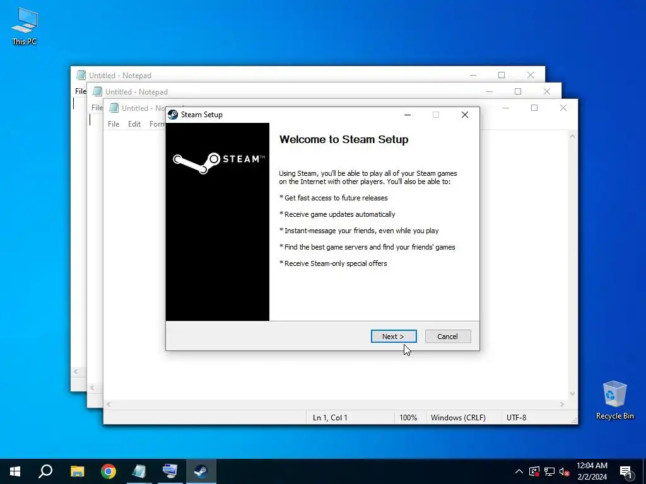Open the clock showing 12:04 AM
The height and width of the screenshot is (484, 646).
[592, 471]
